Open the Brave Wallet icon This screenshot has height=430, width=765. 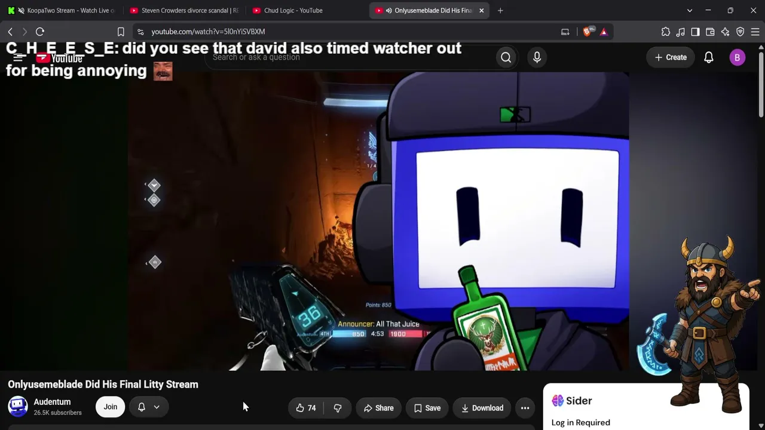tap(710, 32)
